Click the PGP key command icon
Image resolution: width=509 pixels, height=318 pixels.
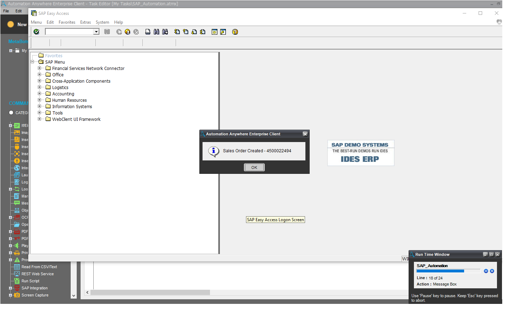[17, 238]
